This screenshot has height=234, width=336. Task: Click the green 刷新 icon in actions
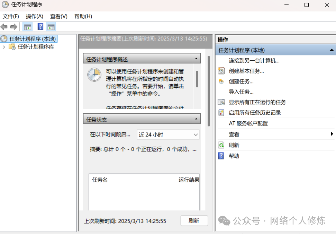coord(221,145)
